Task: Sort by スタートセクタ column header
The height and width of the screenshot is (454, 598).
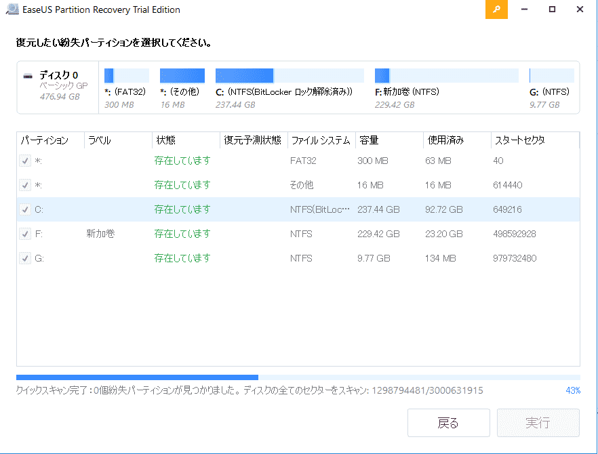Action: (x=520, y=140)
